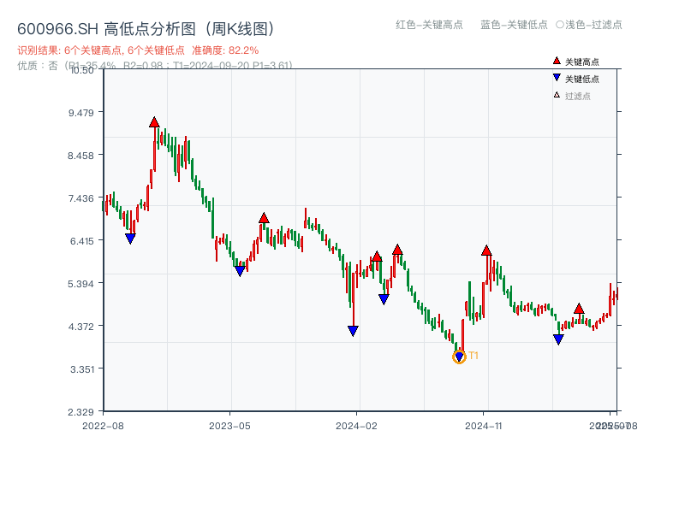685x513 pixels.
Task: Click the 2024-11 x-axis date label
Action: point(485,424)
